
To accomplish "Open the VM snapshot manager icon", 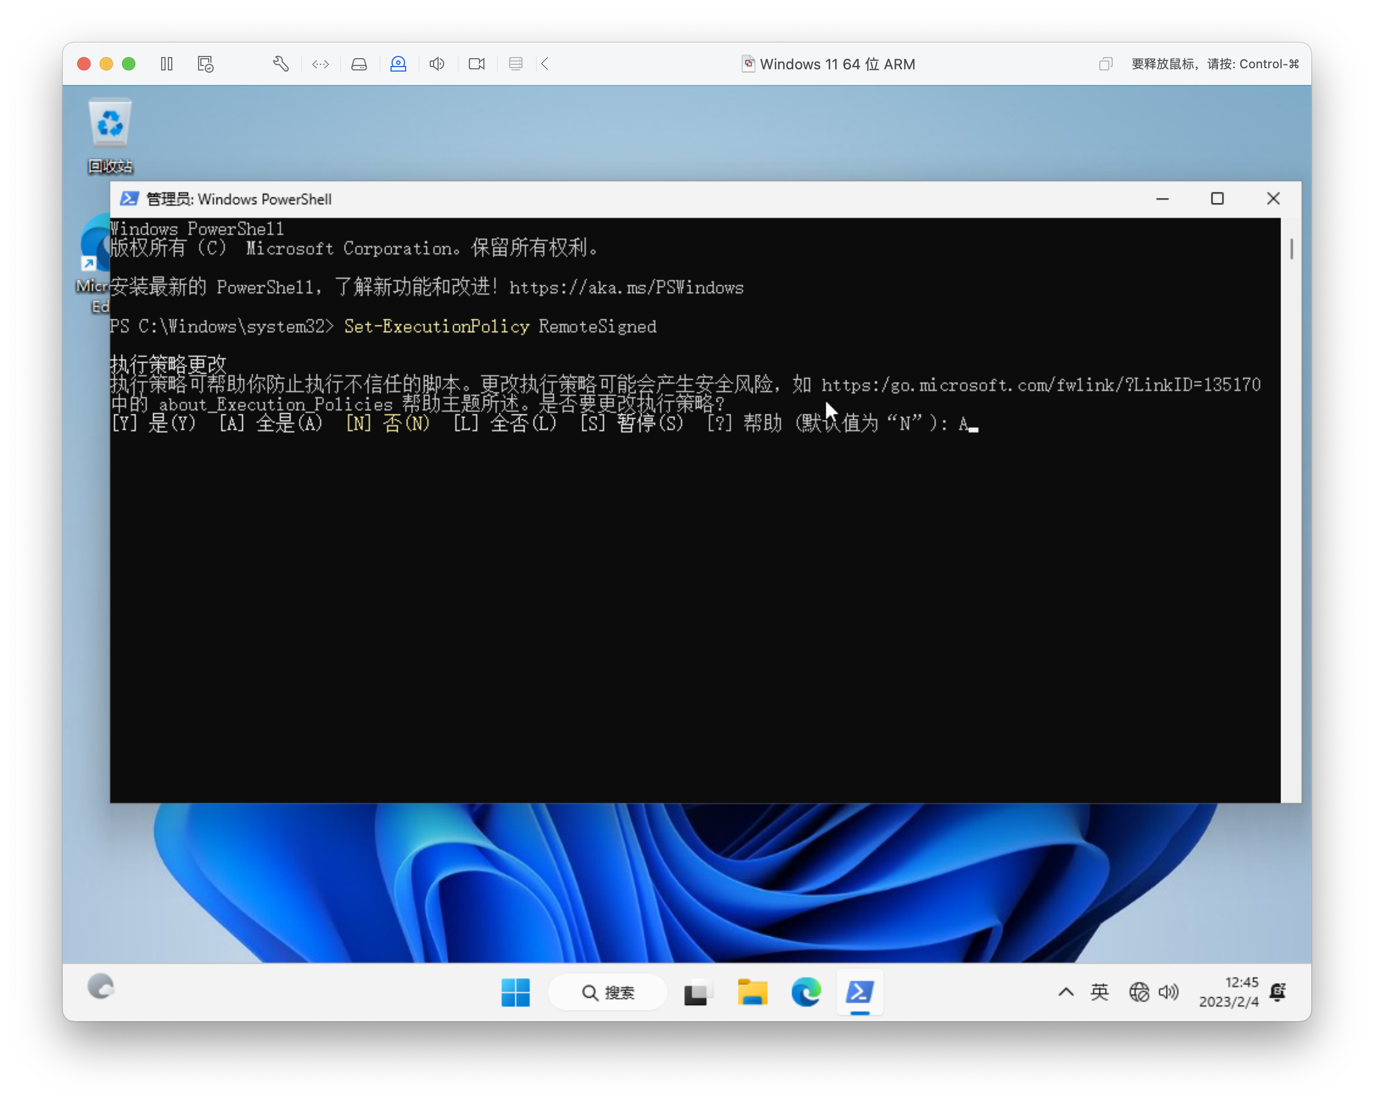I will (205, 64).
